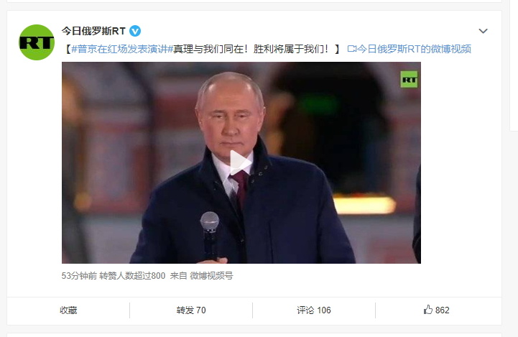Open comments via 评论 106
The image size is (518, 337).
point(314,310)
